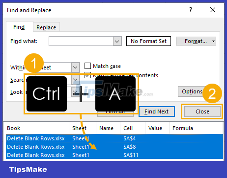Expand the Find what history dropdown arrow
Viewport: 227px width, 178px height.
click(x=117, y=41)
